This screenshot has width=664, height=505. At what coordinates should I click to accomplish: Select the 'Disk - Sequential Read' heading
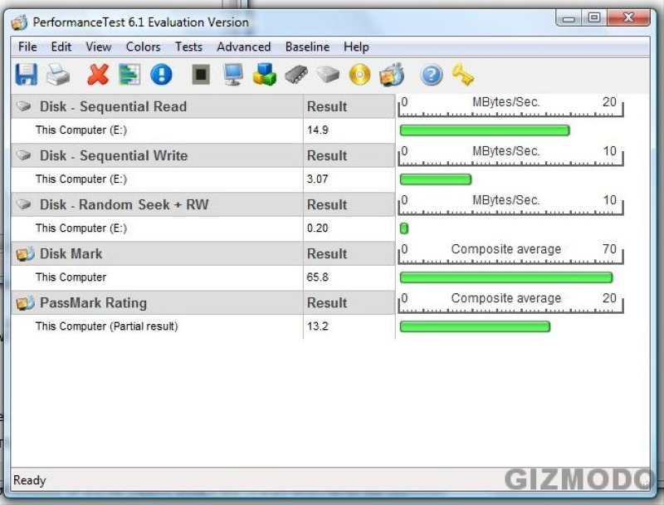tap(113, 106)
